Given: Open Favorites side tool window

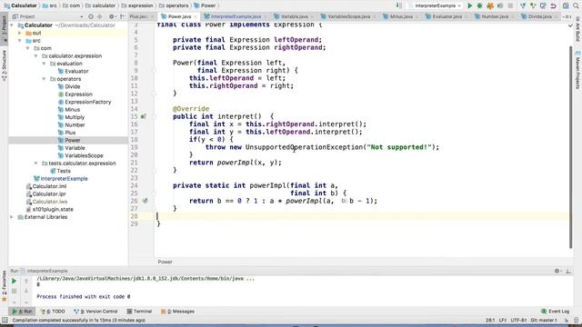Looking at the screenshot, I should [4, 285].
